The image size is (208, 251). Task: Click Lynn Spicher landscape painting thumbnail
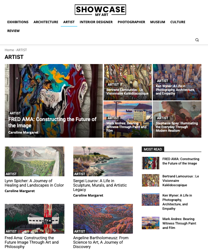[x=35, y=161]
